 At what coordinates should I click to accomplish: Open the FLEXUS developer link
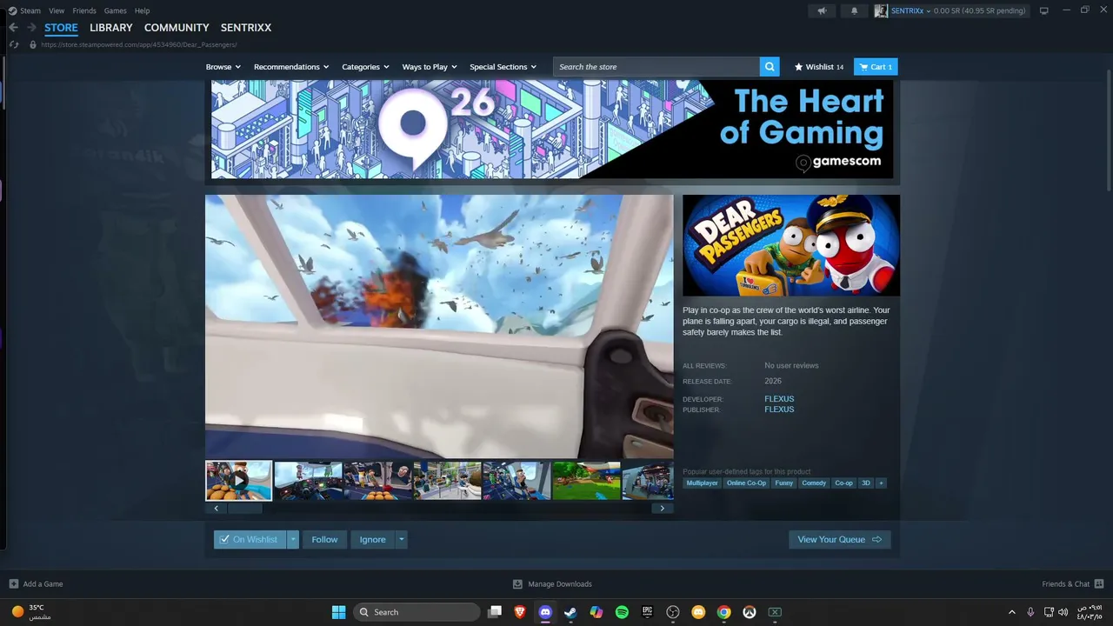[779, 399]
